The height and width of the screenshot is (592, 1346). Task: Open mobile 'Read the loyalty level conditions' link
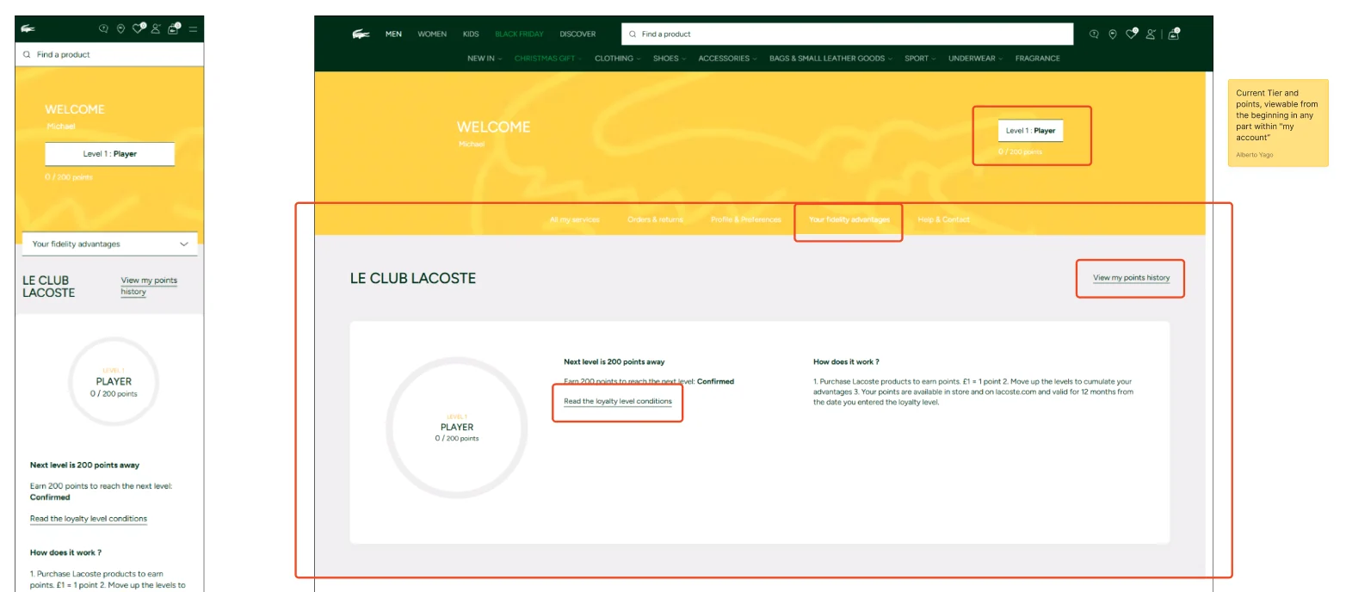[x=89, y=519]
